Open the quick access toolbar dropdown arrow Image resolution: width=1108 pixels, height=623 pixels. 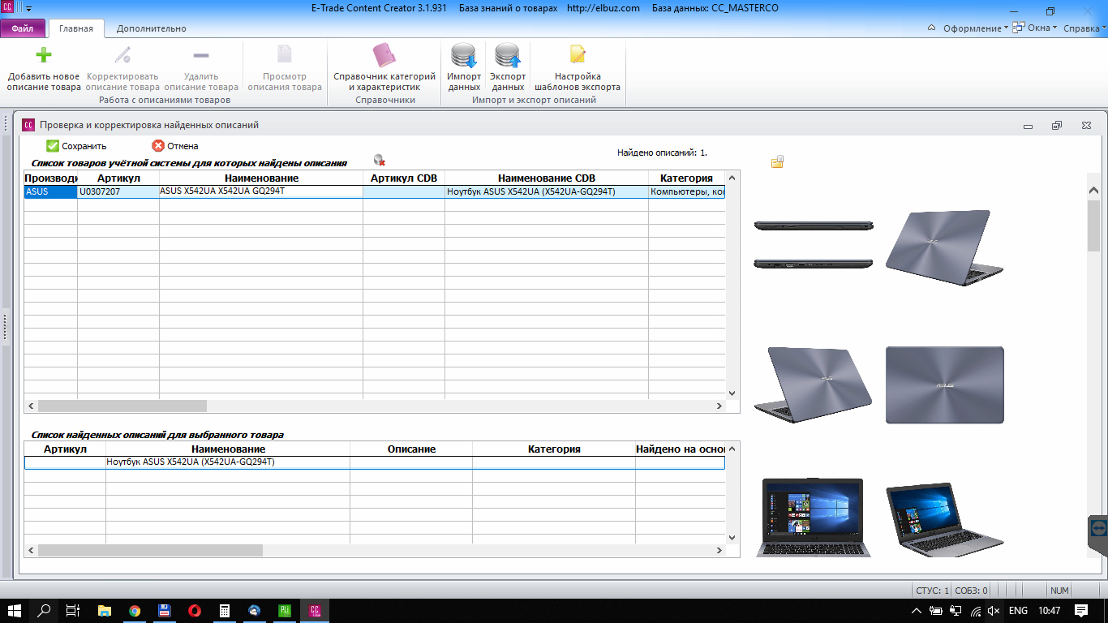(29, 9)
